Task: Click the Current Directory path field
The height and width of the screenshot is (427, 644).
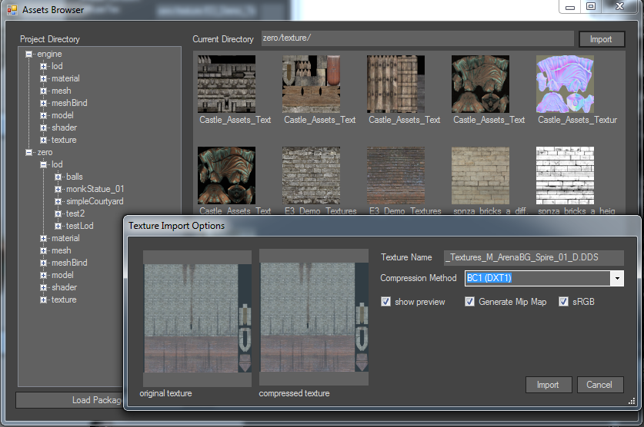Action: (417, 38)
